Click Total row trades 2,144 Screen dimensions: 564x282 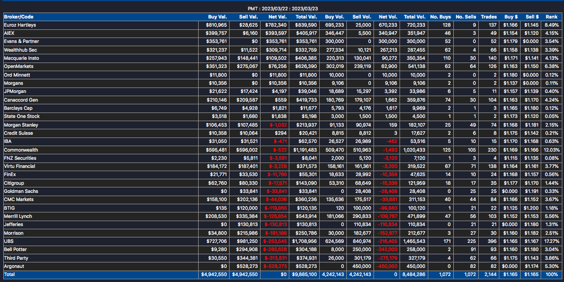[491, 274]
